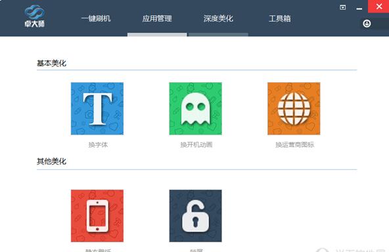Open the ghost icon 换开机动画 tile

pos(196,108)
